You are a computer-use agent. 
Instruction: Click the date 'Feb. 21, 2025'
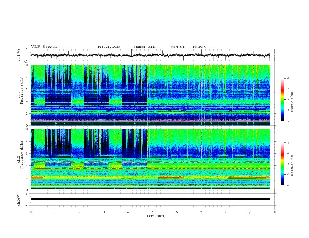[109, 47]
